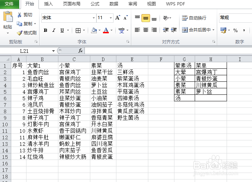Apply comma style number format

click(x=244, y=30)
